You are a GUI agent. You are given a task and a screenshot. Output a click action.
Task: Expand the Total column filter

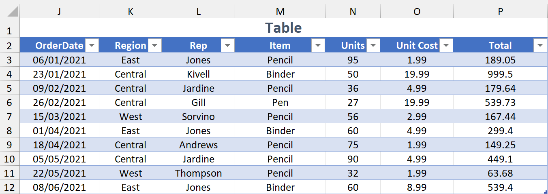[540, 46]
